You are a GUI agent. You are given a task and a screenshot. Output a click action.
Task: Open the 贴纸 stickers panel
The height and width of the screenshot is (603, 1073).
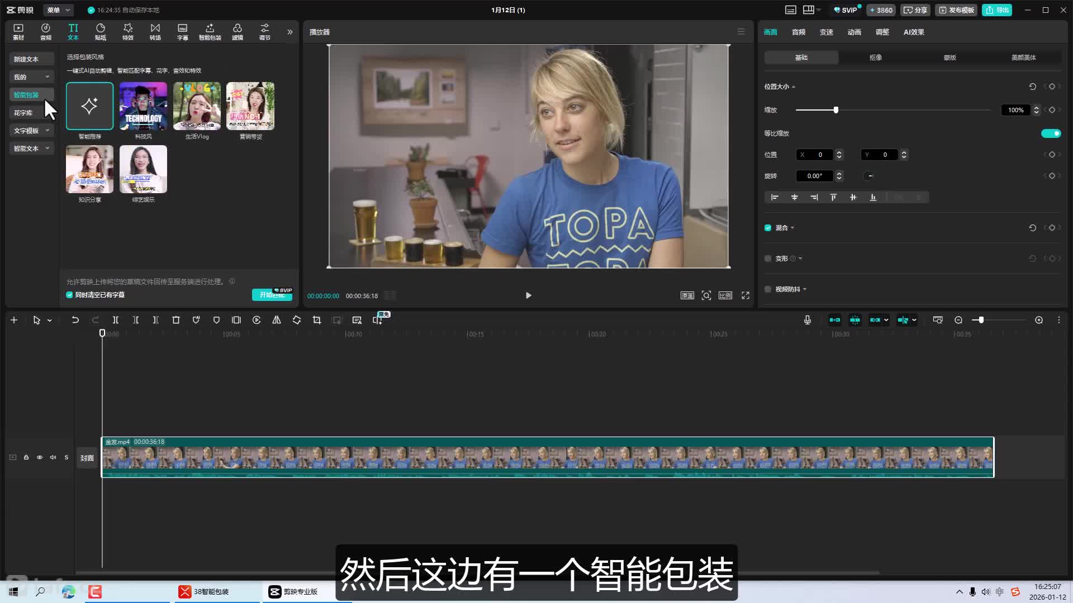(101, 31)
